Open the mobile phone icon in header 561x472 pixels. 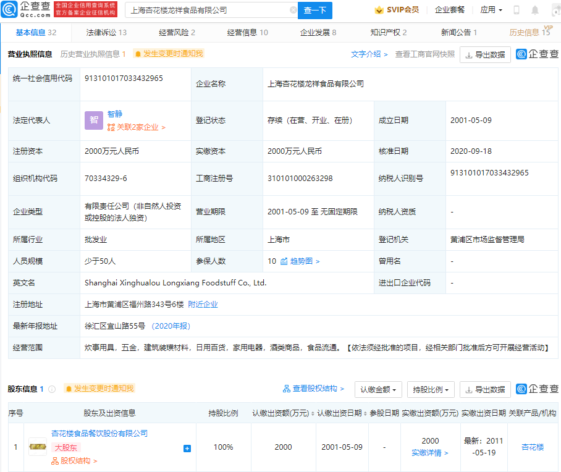point(517,10)
